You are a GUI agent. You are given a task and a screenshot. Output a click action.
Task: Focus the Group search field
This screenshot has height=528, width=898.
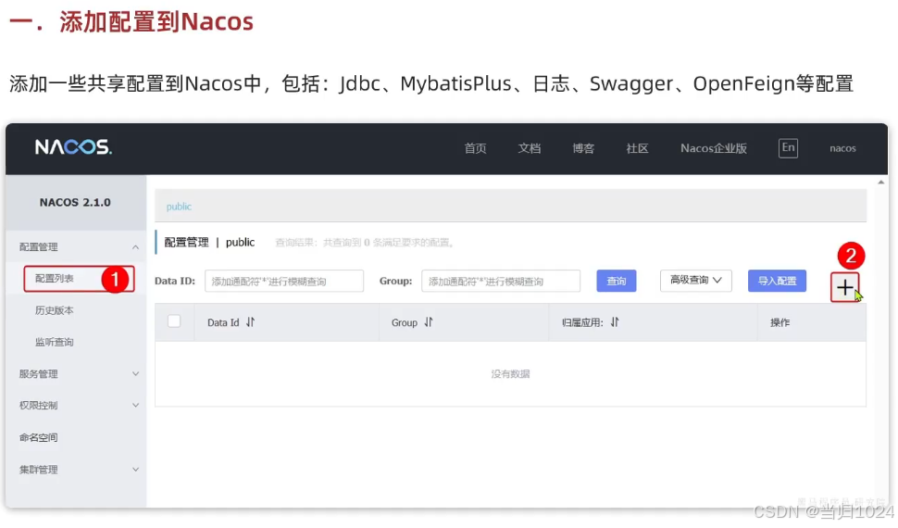[501, 281]
